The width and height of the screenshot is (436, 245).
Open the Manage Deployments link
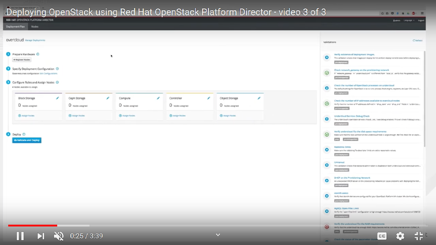pyautogui.click(x=35, y=40)
